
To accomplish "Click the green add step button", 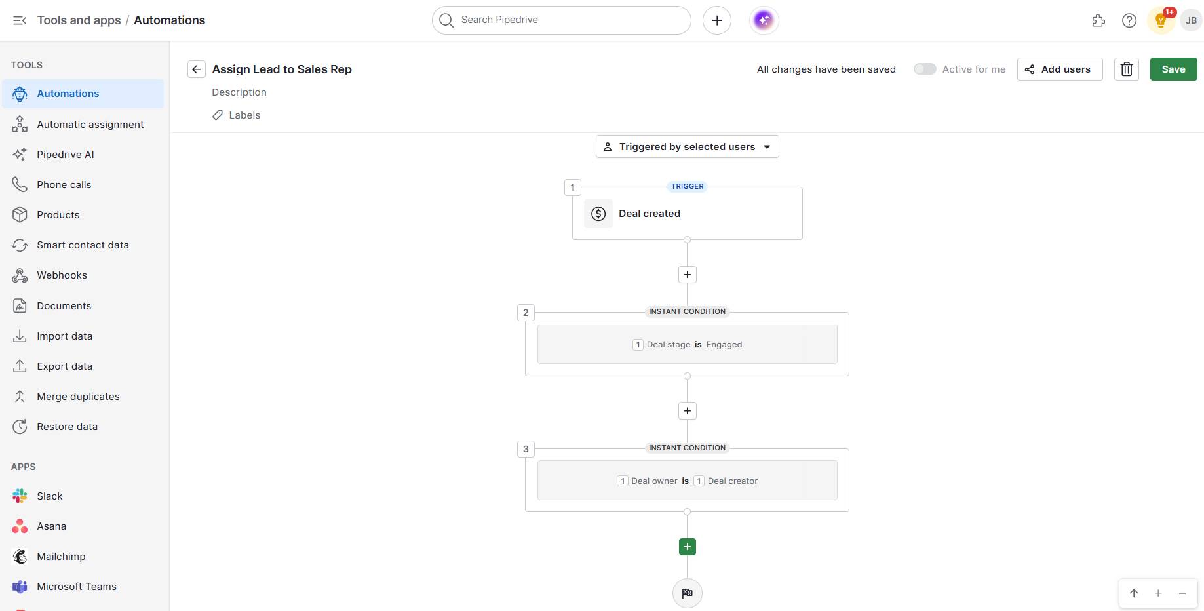I will (687, 547).
